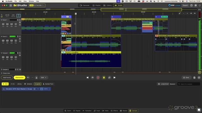Switch to the In mix samples tab

tap(13, 84)
